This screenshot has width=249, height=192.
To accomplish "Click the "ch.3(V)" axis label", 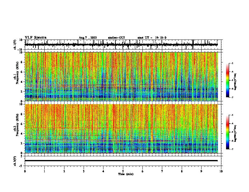I will point(15,161).
